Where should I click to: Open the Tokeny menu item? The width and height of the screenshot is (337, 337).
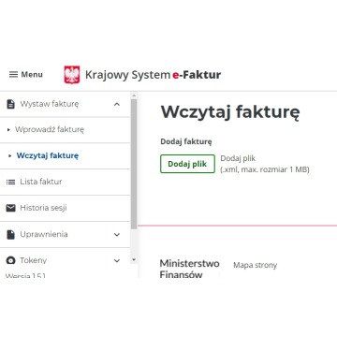point(65,256)
